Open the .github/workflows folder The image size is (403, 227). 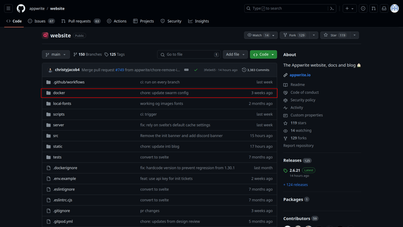[69, 82]
